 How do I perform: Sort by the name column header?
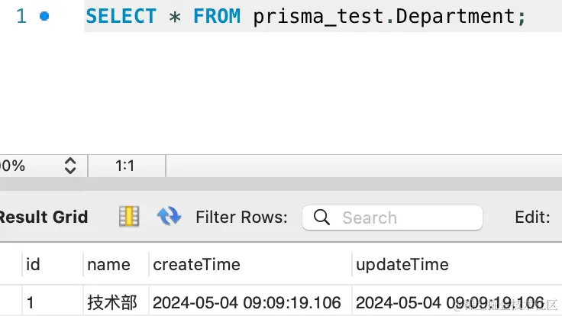point(108,265)
